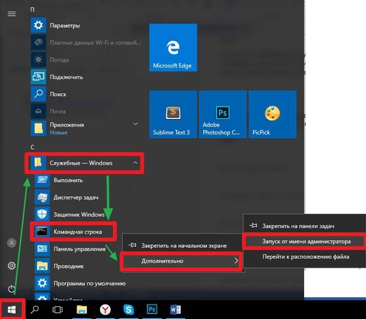Jump to letter С section header
Screen dimensions: 366x319
click(x=33, y=147)
